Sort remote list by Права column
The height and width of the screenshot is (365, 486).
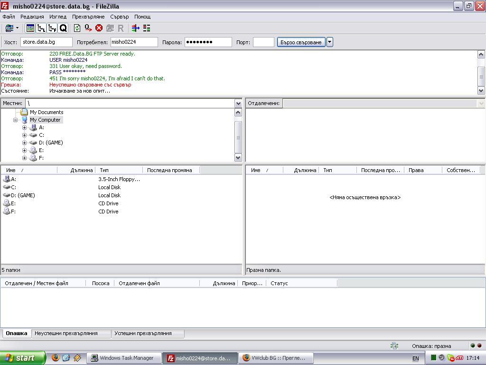(x=423, y=170)
